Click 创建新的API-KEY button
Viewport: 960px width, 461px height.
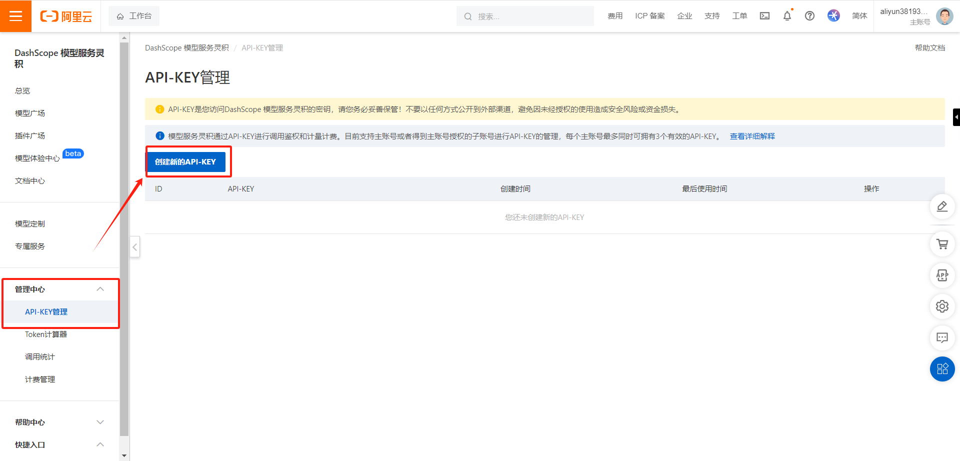(185, 161)
